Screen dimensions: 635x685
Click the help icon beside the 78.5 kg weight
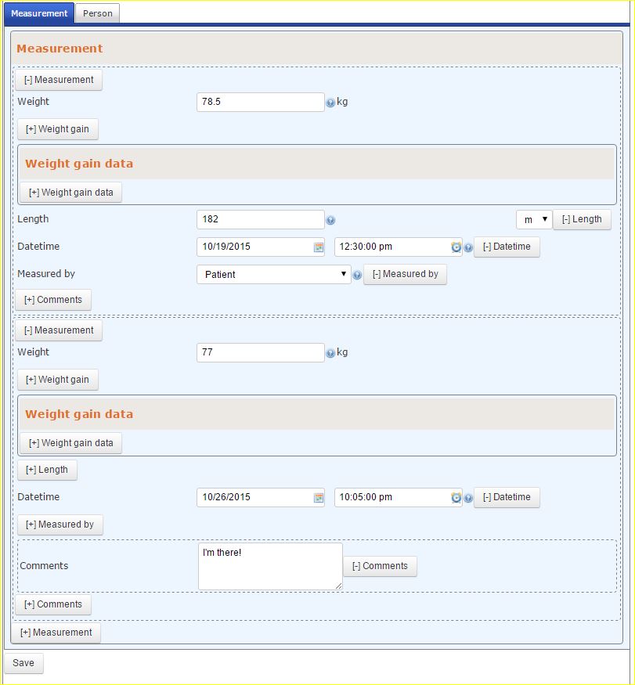pos(330,103)
